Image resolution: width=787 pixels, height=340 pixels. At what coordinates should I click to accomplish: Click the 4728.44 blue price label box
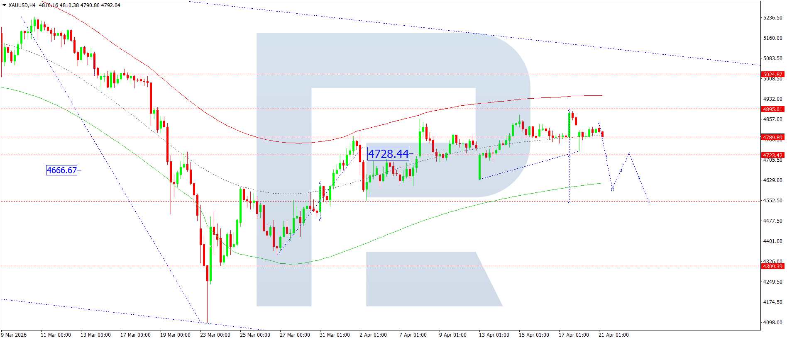[388, 154]
